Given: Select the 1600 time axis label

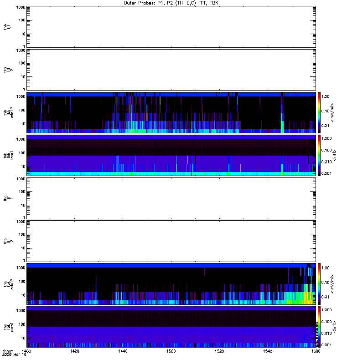Looking at the screenshot, I should [316, 351].
